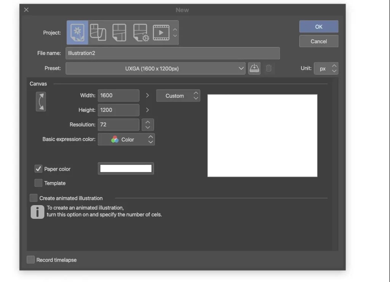This screenshot has width=390, height=282.
Task: Click the register preset save icon
Action: [254, 68]
